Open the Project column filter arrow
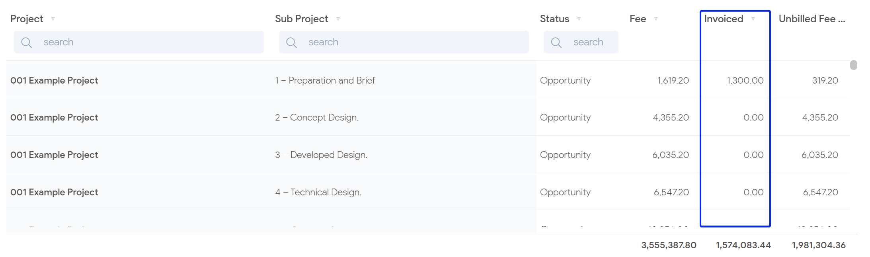 [x=53, y=19]
